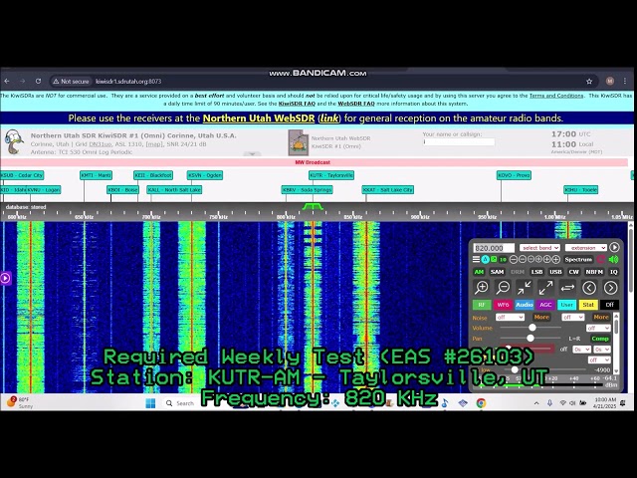Select IQ demodulation mode

tap(613, 272)
